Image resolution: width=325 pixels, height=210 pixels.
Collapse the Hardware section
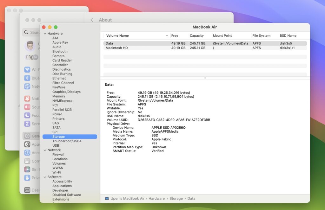coord(45,34)
